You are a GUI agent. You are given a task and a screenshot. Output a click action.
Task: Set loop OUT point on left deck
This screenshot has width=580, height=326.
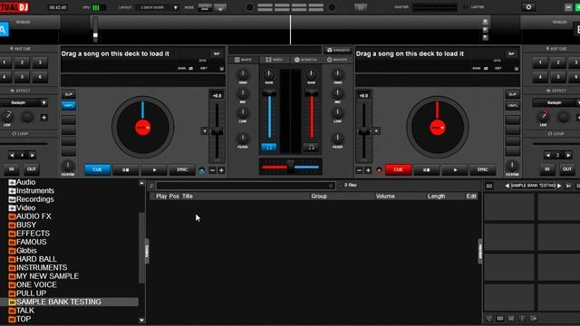[32, 169]
